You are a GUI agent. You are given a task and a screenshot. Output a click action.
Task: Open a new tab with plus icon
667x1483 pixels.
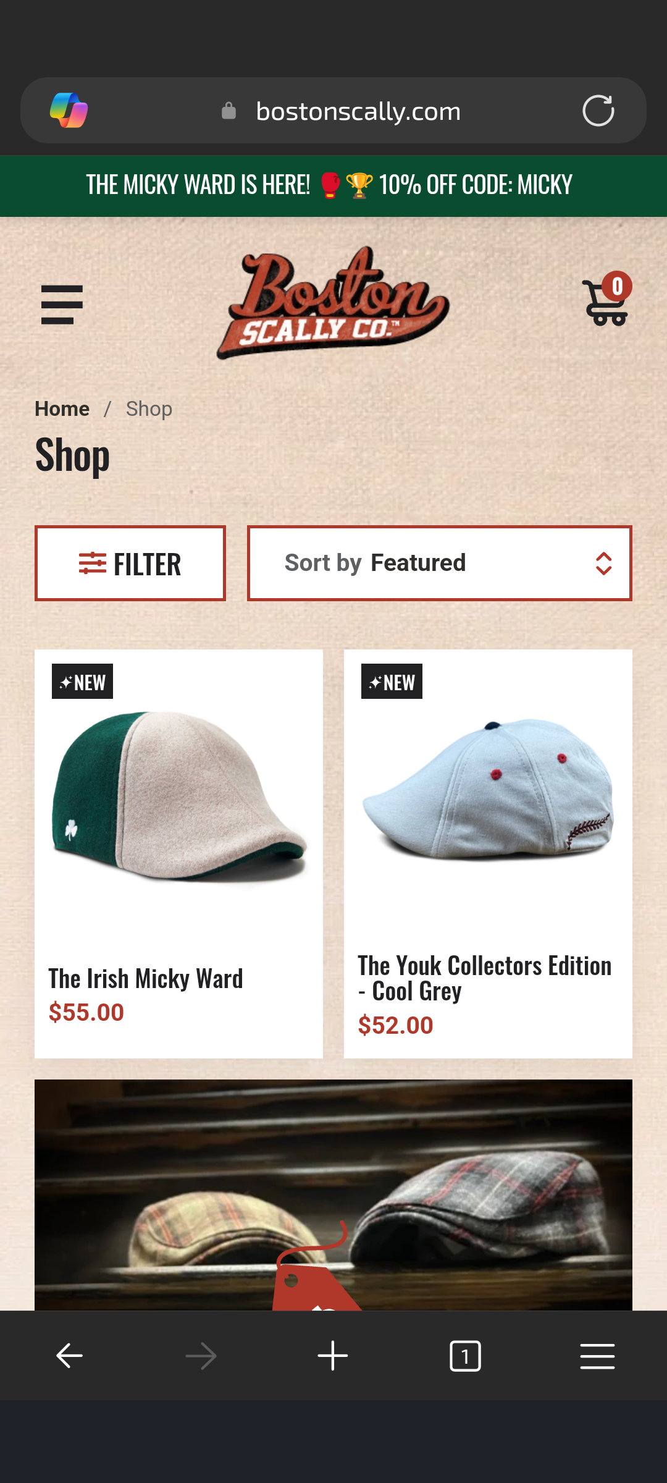pyautogui.click(x=333, y=1356)
